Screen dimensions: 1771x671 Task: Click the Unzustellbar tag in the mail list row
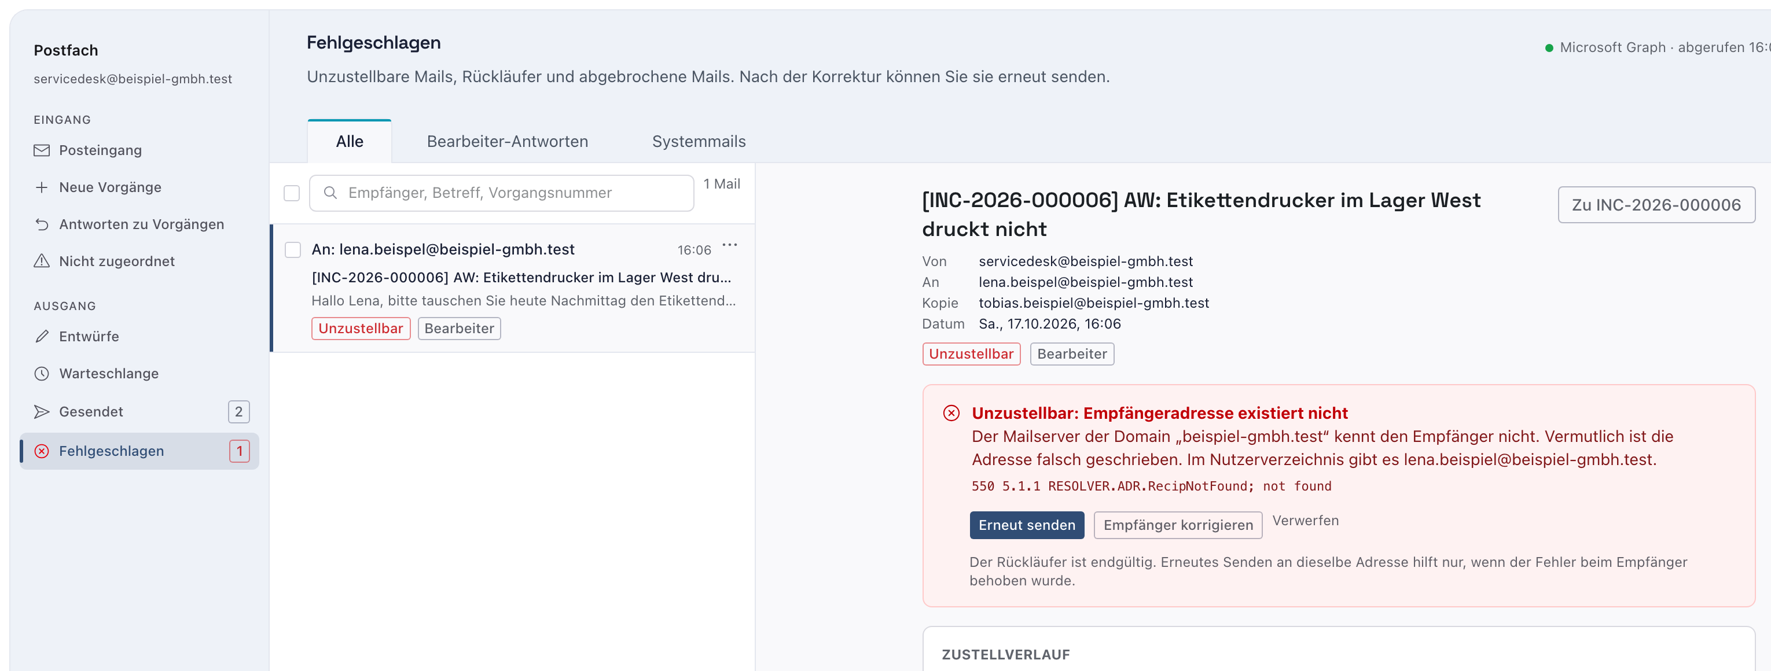coord(361,329)
